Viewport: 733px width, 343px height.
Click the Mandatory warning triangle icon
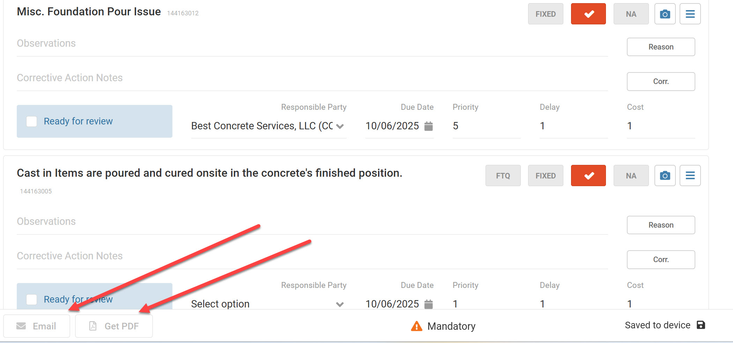(x=416, y=326)
